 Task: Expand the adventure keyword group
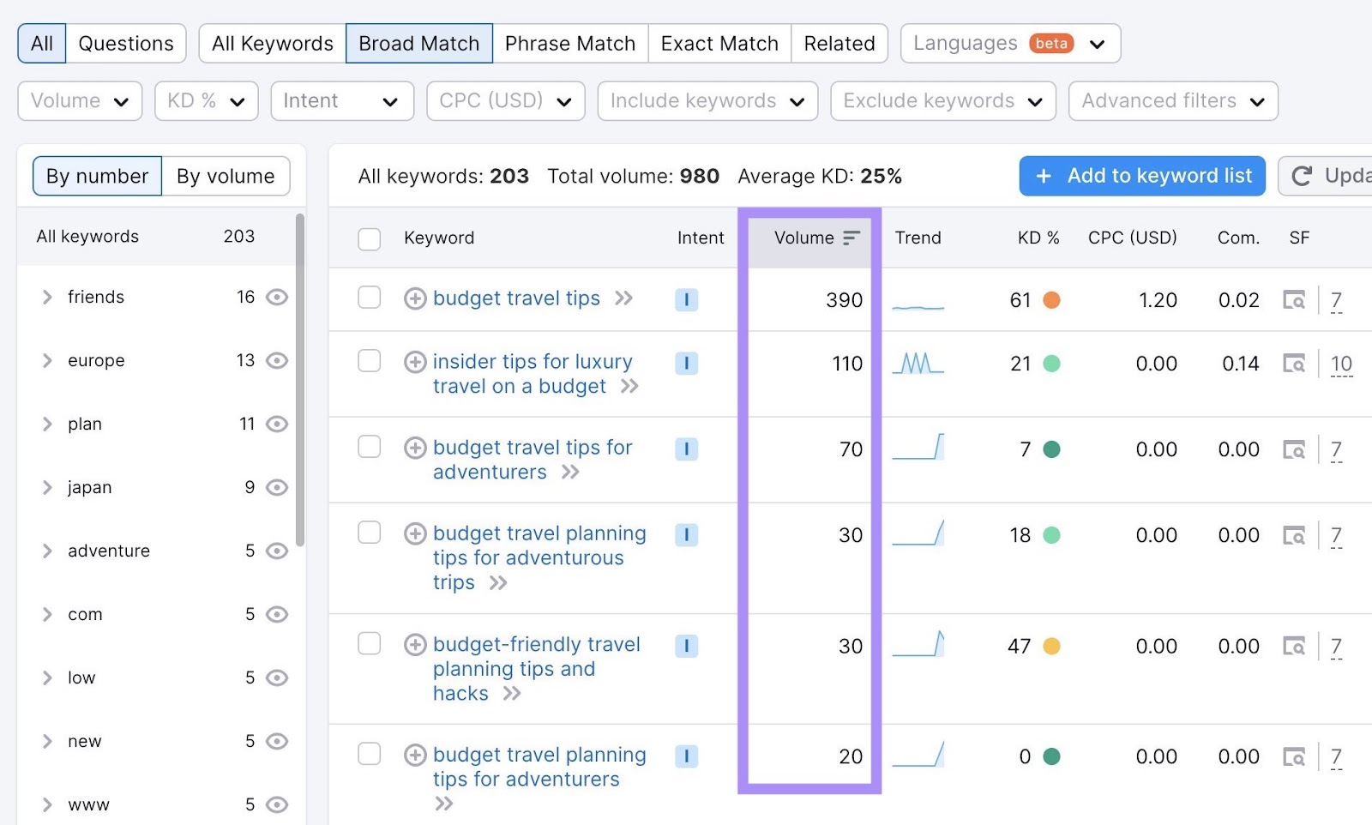47,551
